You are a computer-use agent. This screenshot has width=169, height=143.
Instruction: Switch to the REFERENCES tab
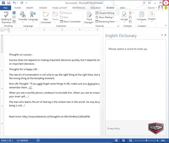pos(79,8)
